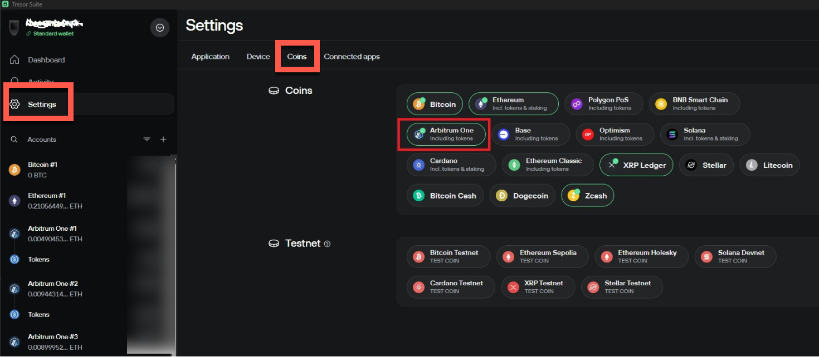Viewport: 819px width, 357px height.
Task: Click the account search magnifier icon
Action: click(x=14, y=140)
